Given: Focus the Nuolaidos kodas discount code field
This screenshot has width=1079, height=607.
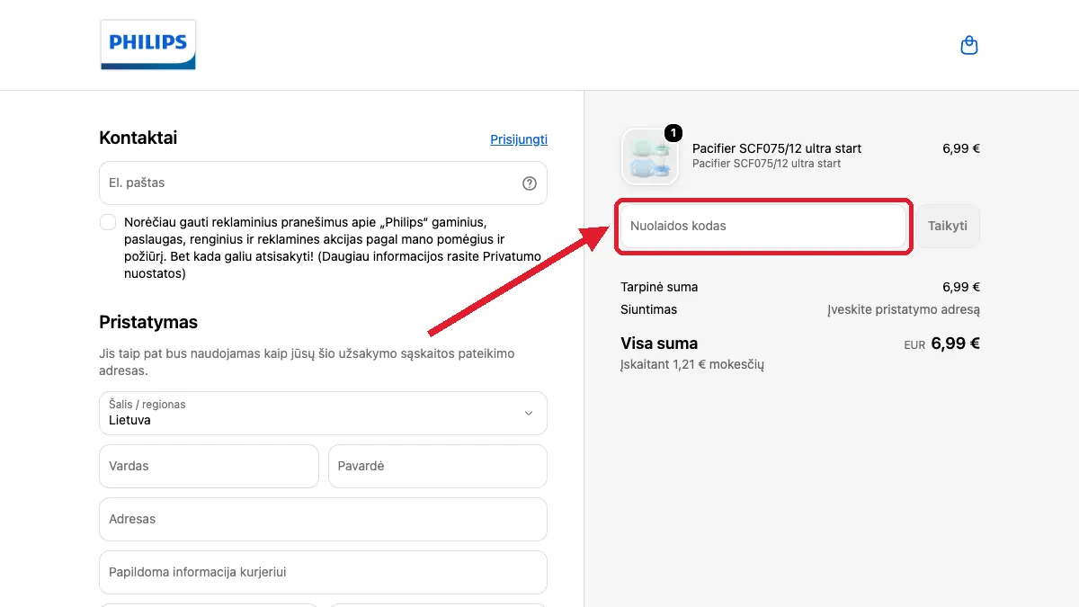Looking at the screenshot, I should click(x=762, y=226).
